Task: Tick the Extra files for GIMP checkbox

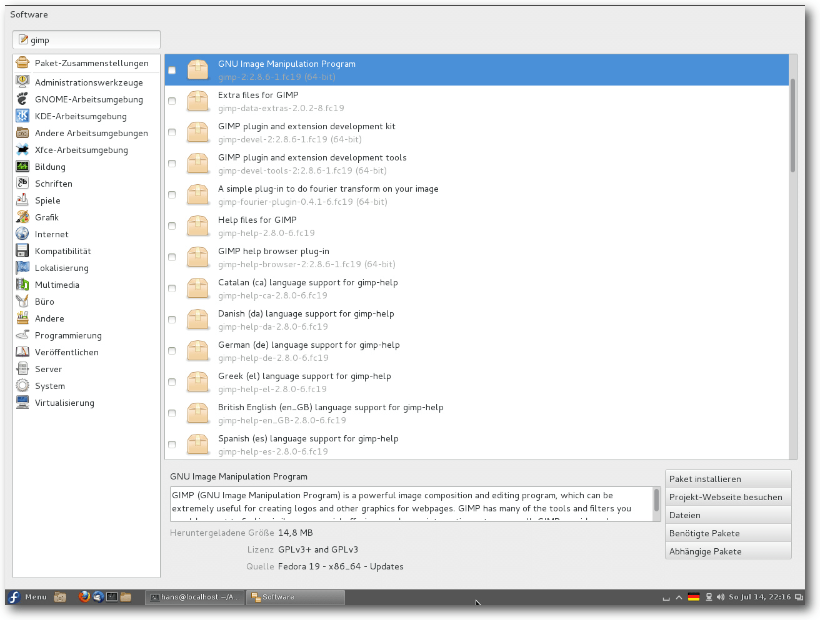Action: click(x=172, y=101)
